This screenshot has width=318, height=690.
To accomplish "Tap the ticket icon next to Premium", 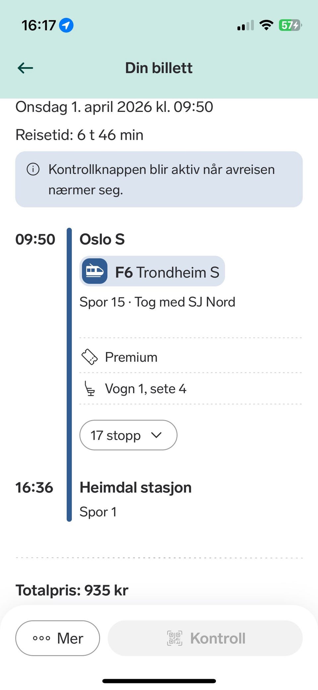I will coord(89,357).
